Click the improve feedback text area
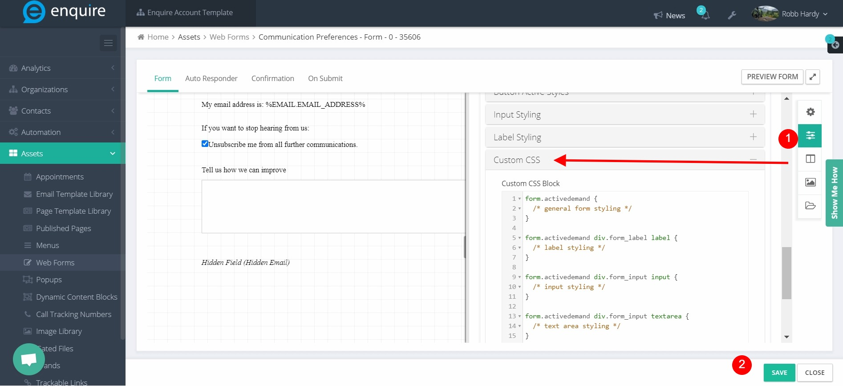Viewport: 843px width, 386px height. coord(333,207)
